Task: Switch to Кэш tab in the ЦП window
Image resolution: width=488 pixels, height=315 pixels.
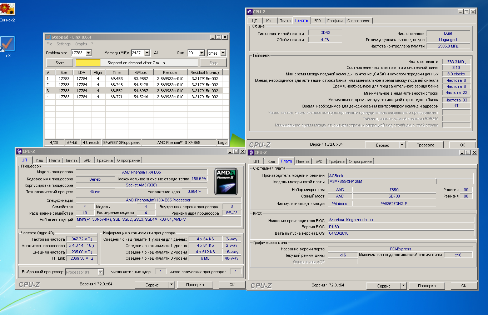Action: [39, 160]
